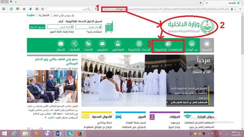This screenshot has height=137, width=244.
Task: Click الاستفسار عن طلبات تأشيرات العمل link
Action: point(191,93)
